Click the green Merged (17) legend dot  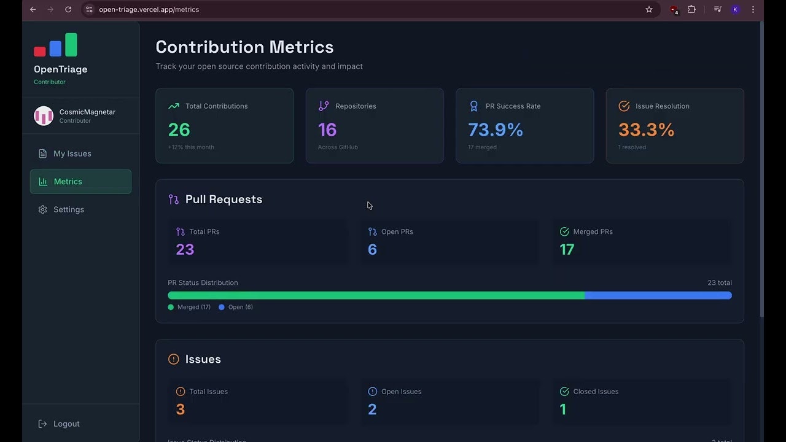pos(171,307)
